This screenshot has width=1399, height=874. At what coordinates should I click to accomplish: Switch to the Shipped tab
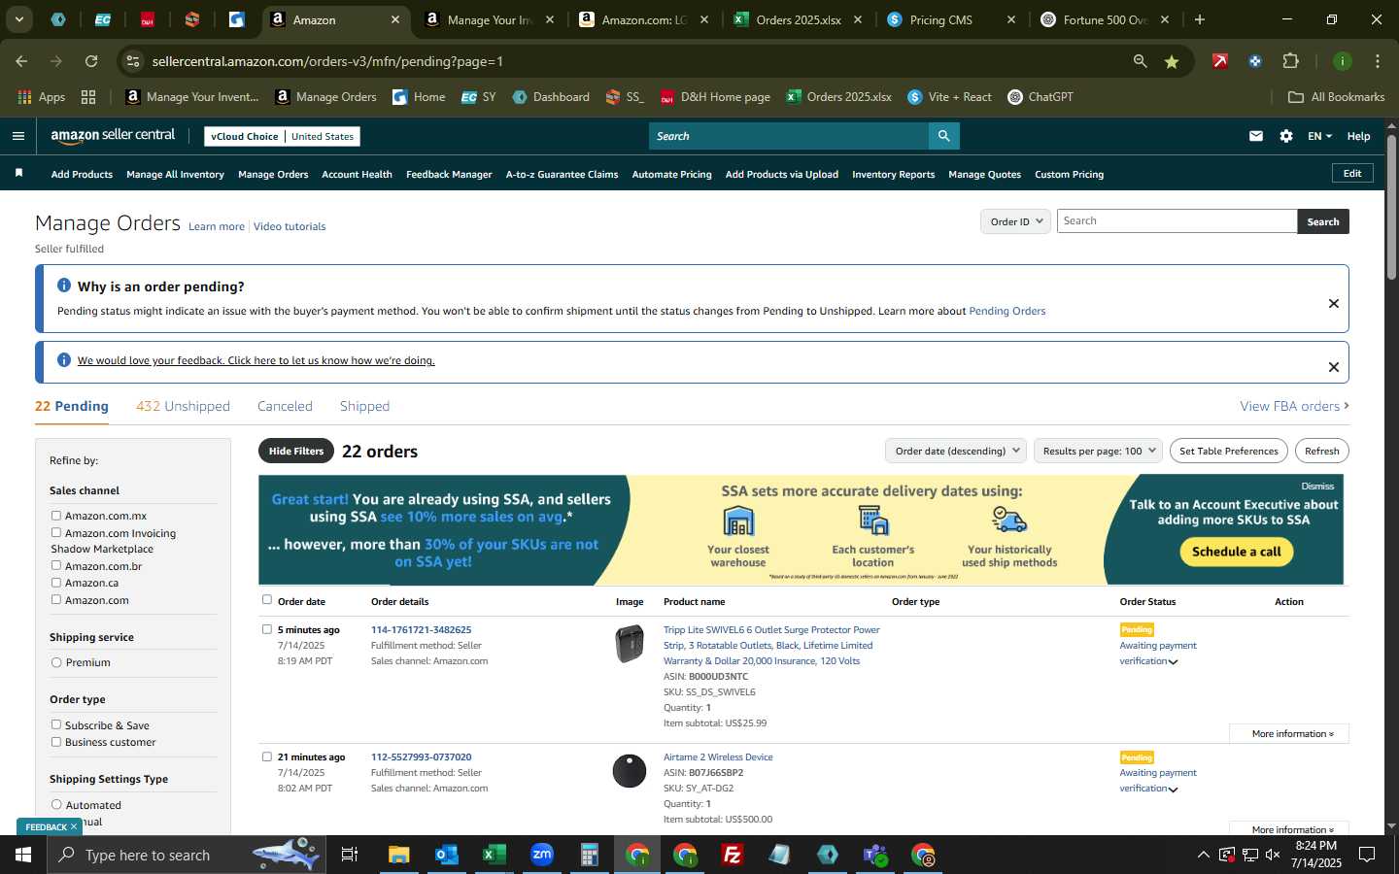(364, 406)
